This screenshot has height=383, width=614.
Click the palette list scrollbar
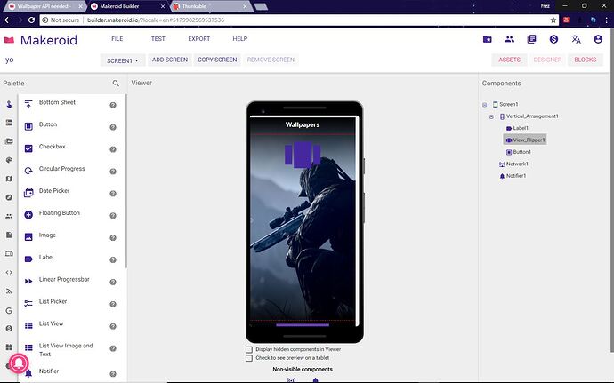126,181
